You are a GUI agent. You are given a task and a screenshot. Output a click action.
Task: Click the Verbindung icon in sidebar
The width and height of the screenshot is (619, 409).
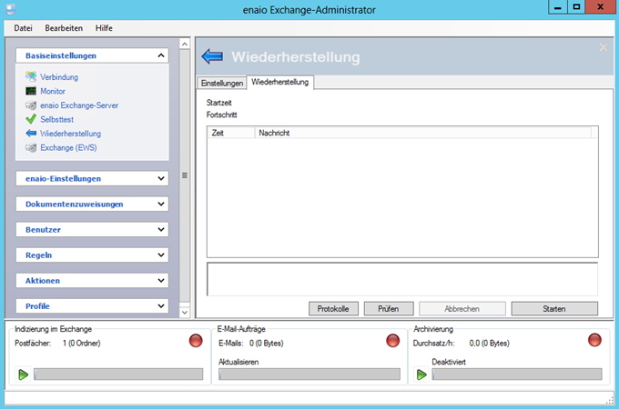[31, 77]
